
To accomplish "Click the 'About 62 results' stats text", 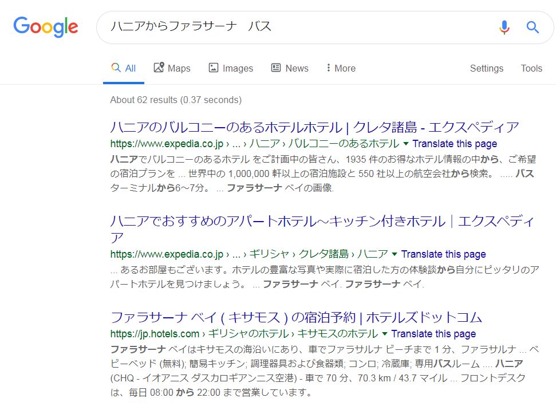I will pos(176,100).
